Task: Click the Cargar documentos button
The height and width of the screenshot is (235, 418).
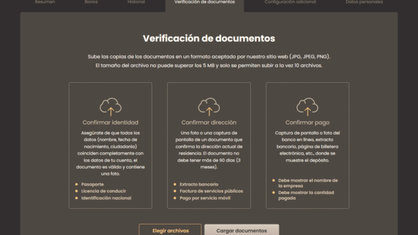Action: coord(242,230)
